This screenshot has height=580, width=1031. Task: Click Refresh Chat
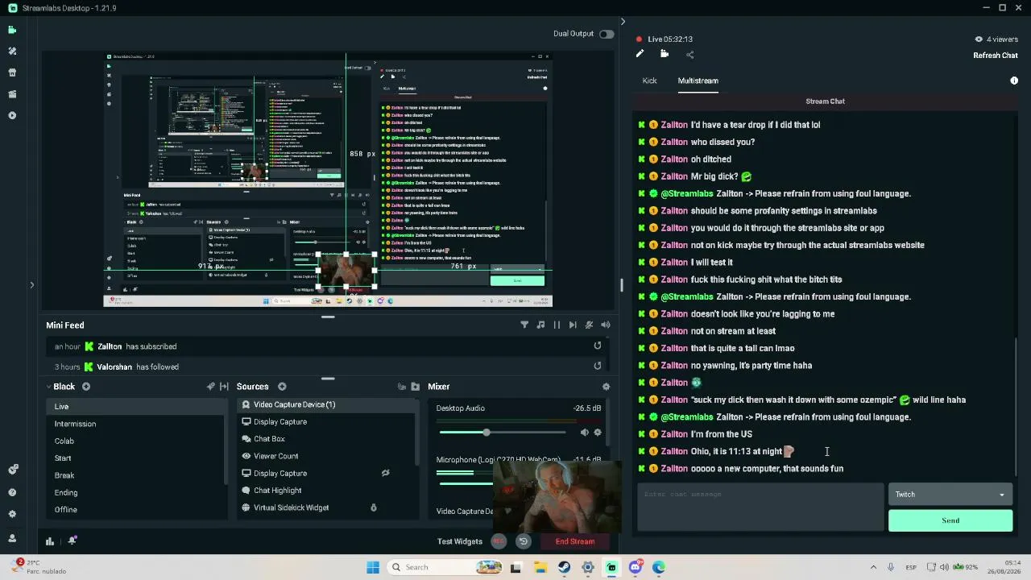coord(996,56)
